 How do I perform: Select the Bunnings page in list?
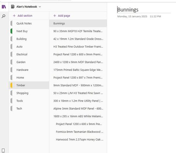[x=78, y=23]
